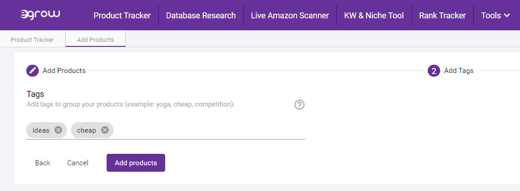Click the purple Add products button

pos(136,163)
